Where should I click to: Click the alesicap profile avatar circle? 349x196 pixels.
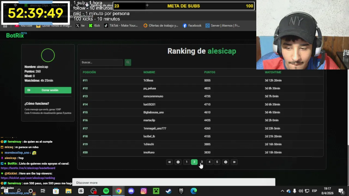[x=48, y=55]
